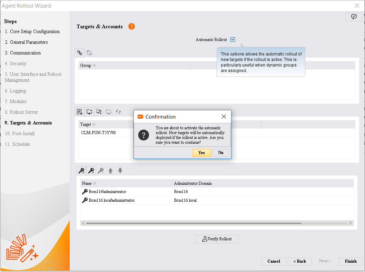Viewport: 365px width, 272px height.
Task: Click the move account up arrow
Action: (110, 171)
